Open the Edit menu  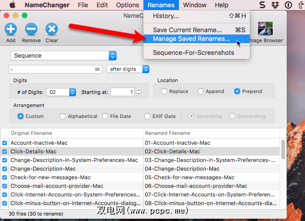pyautogui.click(x=102, y=5)
